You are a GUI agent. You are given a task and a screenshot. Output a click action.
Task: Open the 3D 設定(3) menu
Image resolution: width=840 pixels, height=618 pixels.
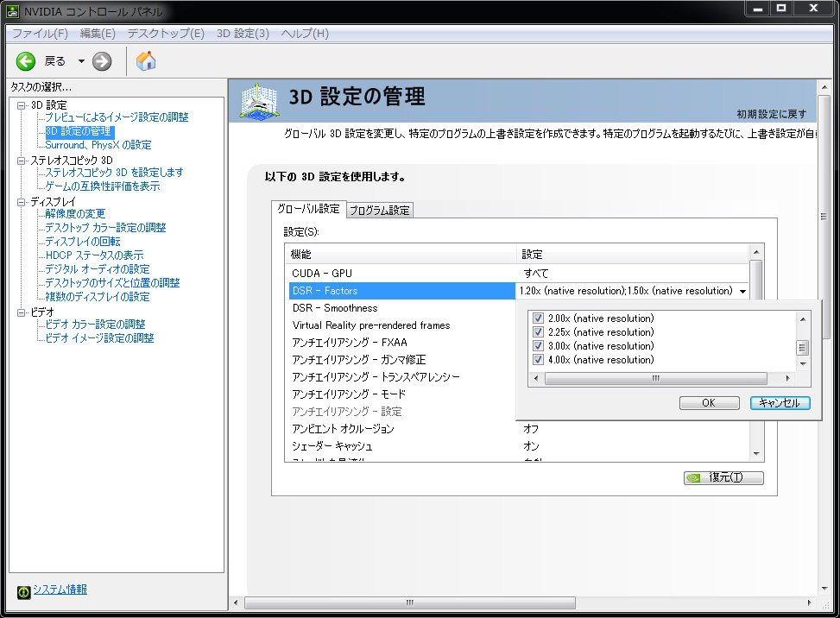tap(243, 33)
